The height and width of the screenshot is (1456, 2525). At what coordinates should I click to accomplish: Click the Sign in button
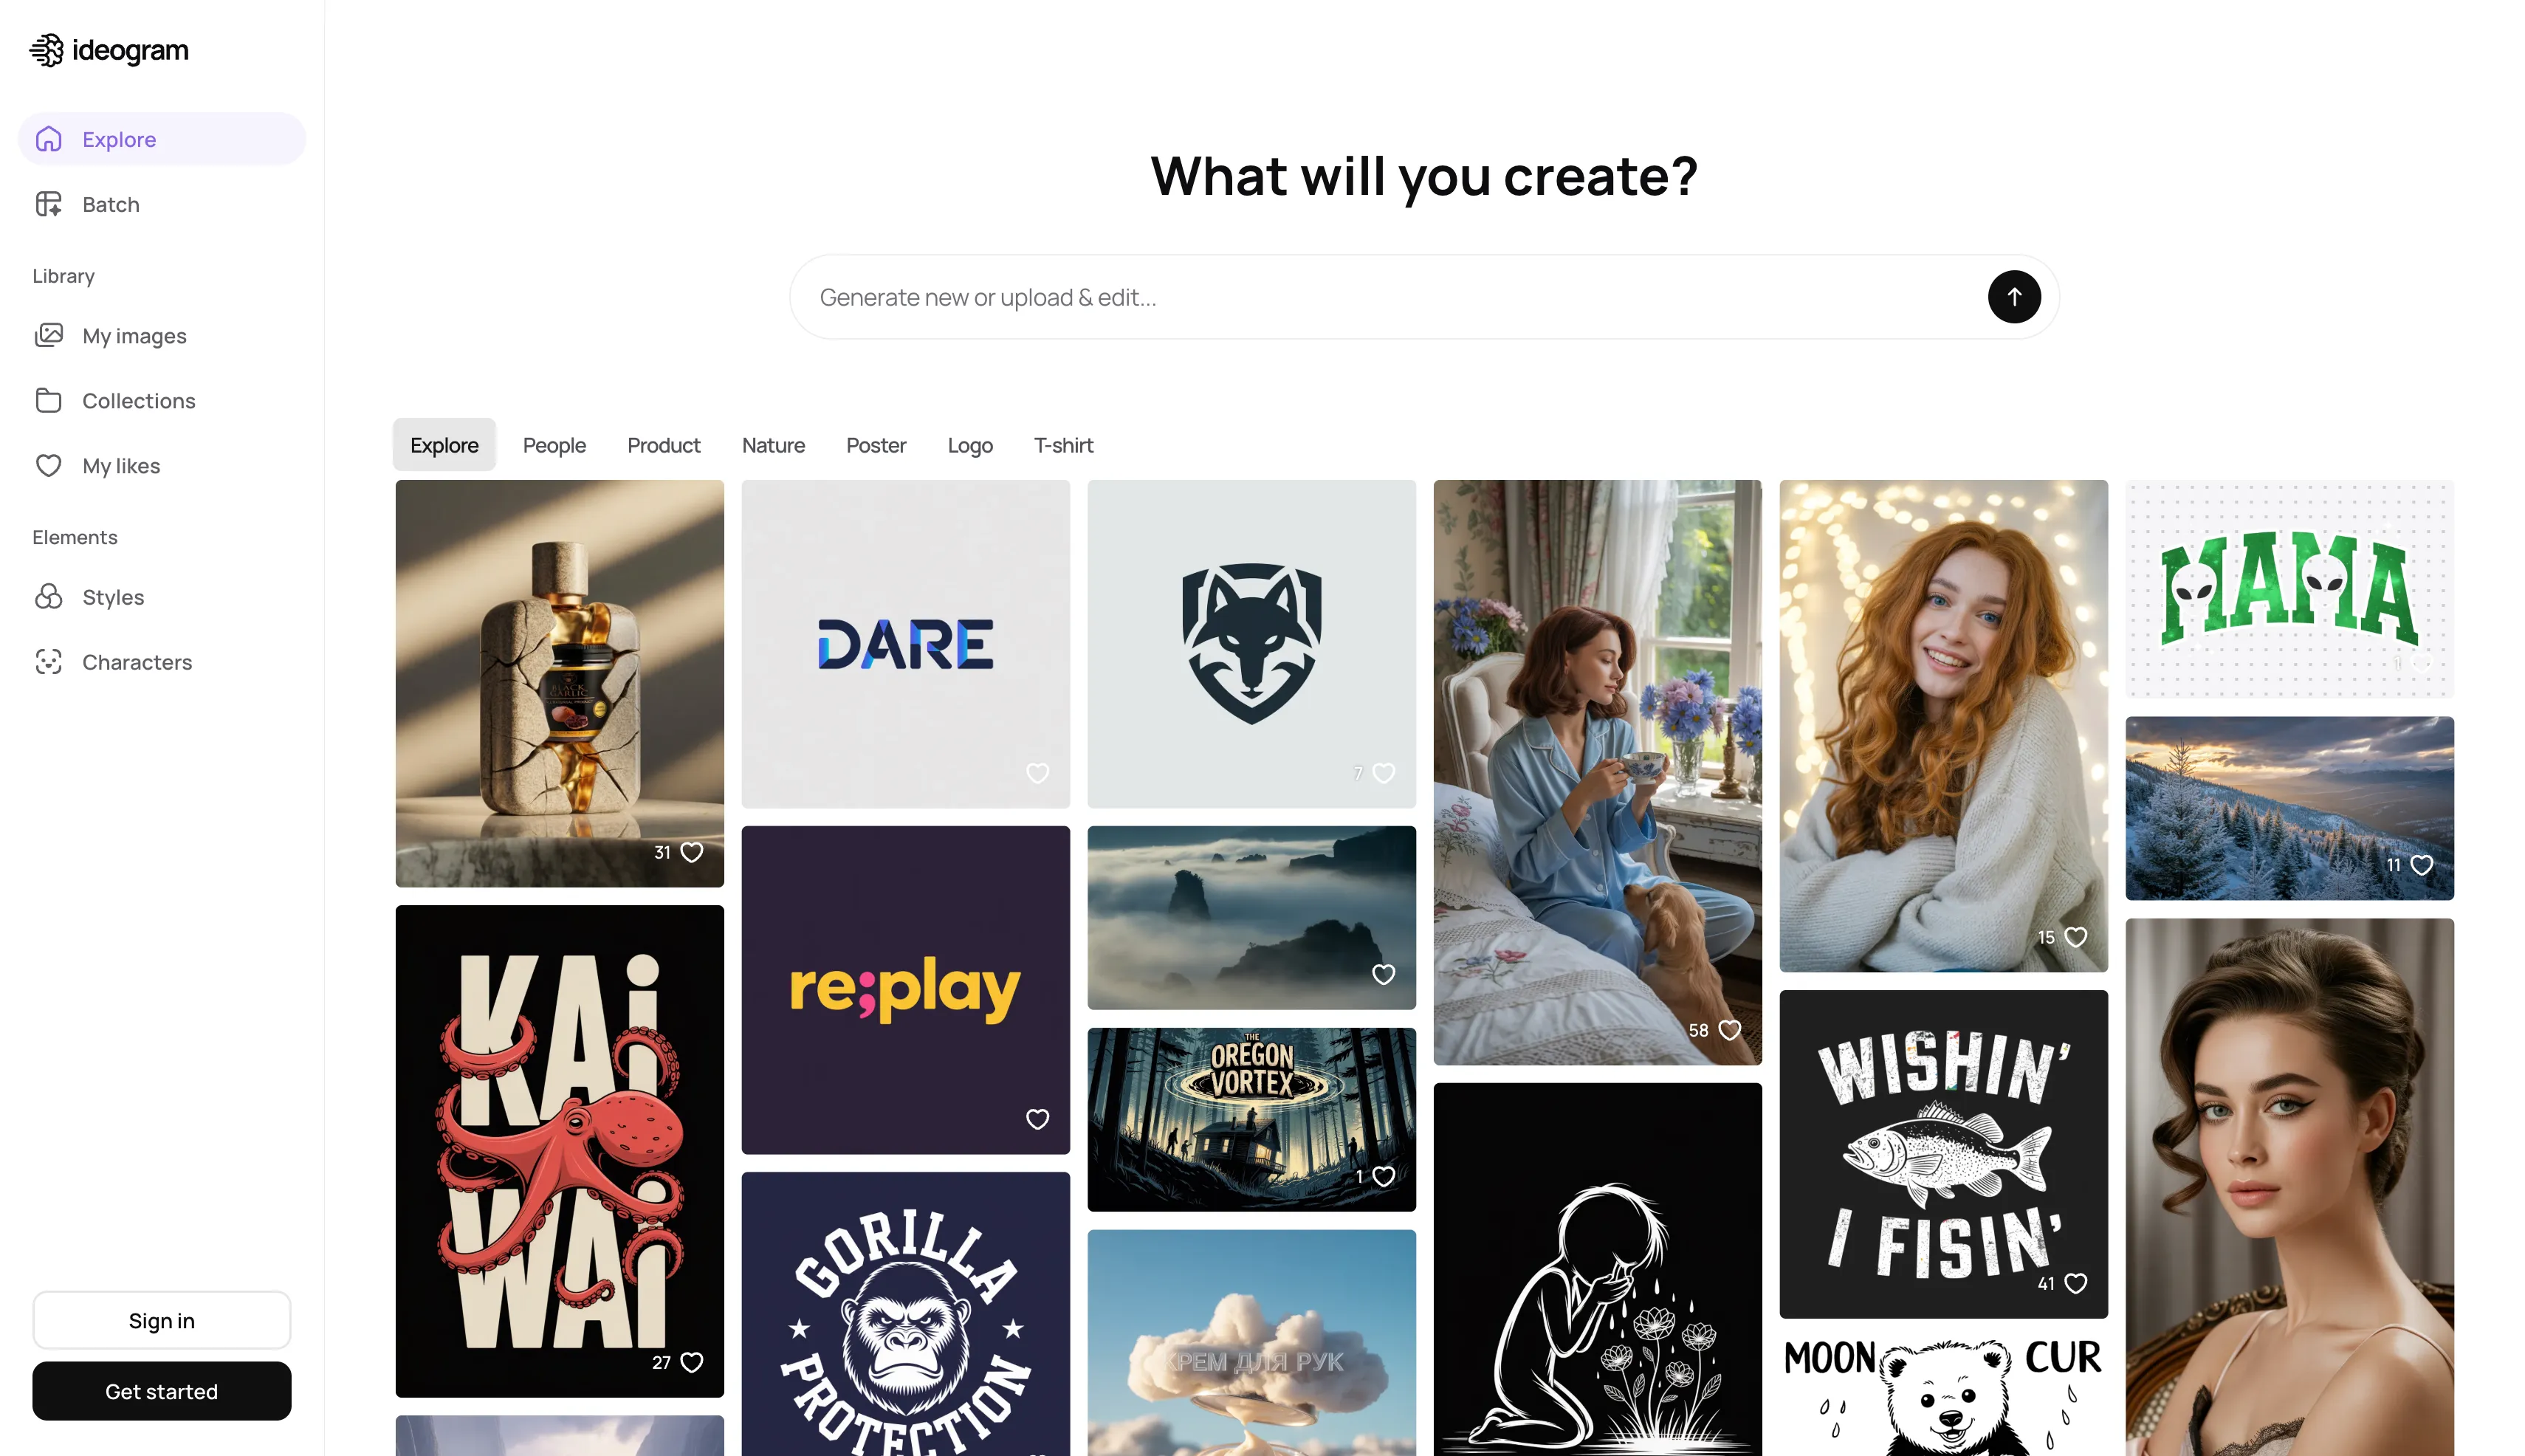pos(161,1320)
